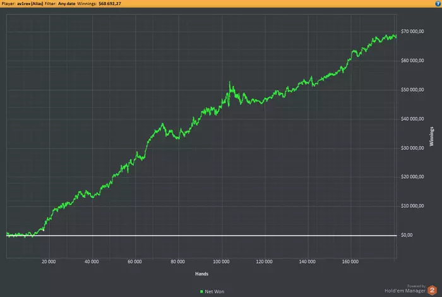Click the Net Won legend label
This screenshot has height=297, width=442.
[215, 291]
